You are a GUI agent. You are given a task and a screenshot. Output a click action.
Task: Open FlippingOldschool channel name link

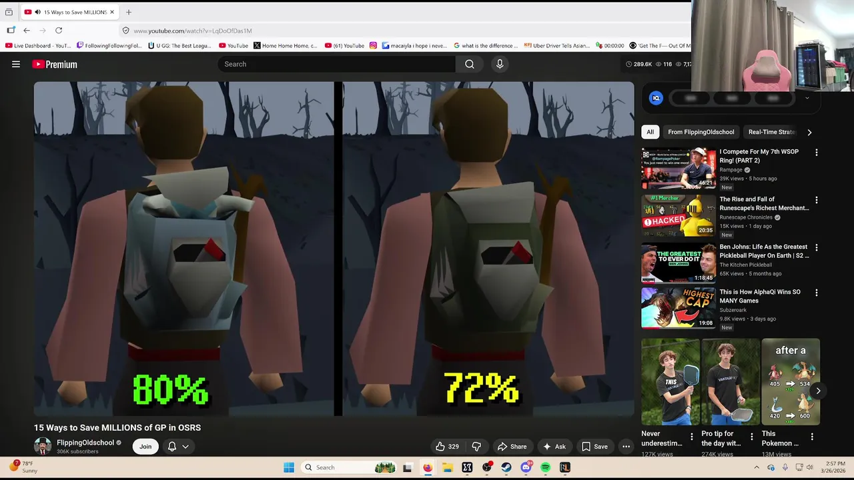coord(85,443)
